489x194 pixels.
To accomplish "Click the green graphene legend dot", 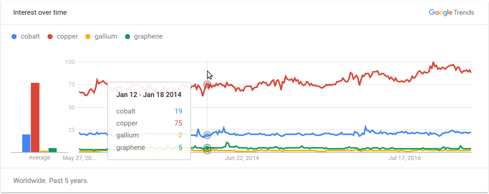I will (127, 36).
